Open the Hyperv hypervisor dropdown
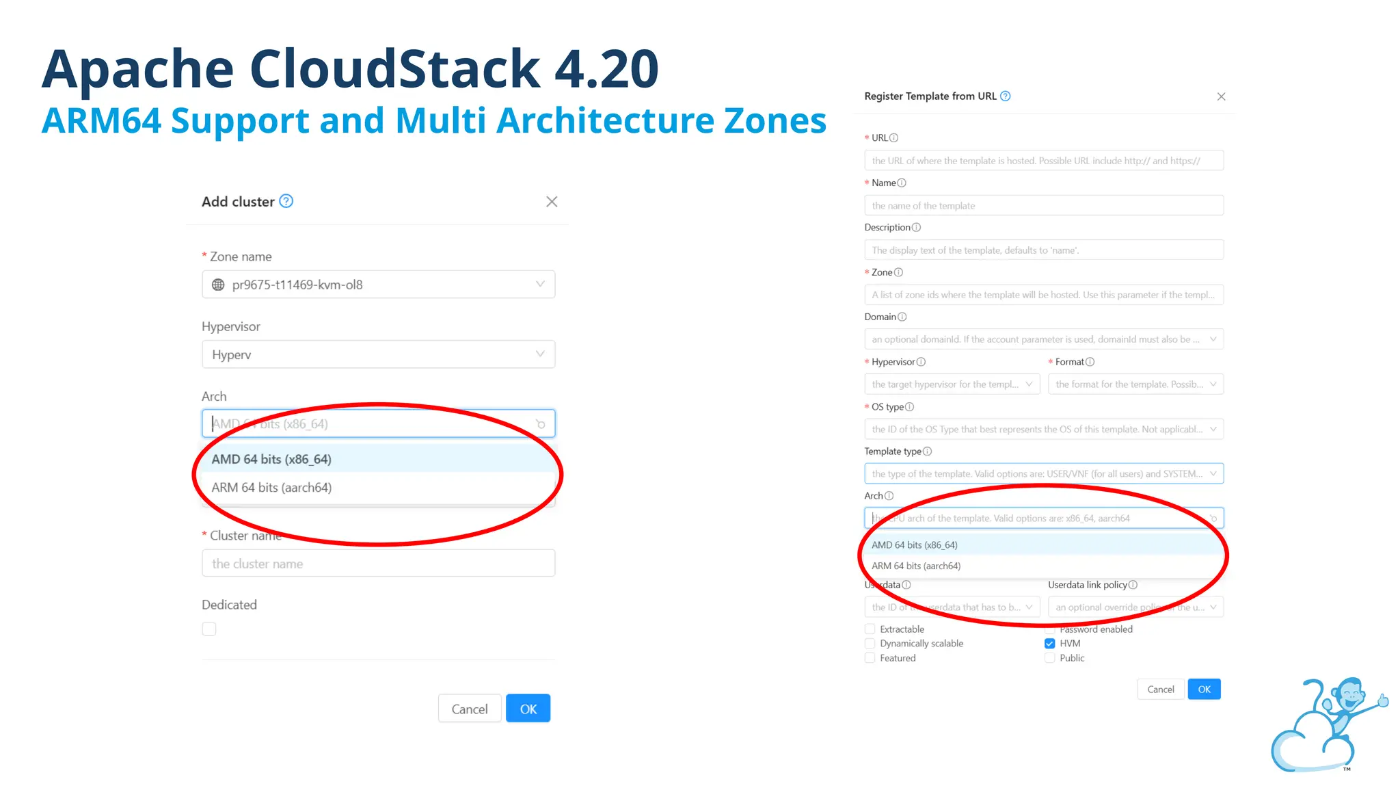The height and width of the screenshot is (788, 1400). pyautogui.click(x=378, y=354)
